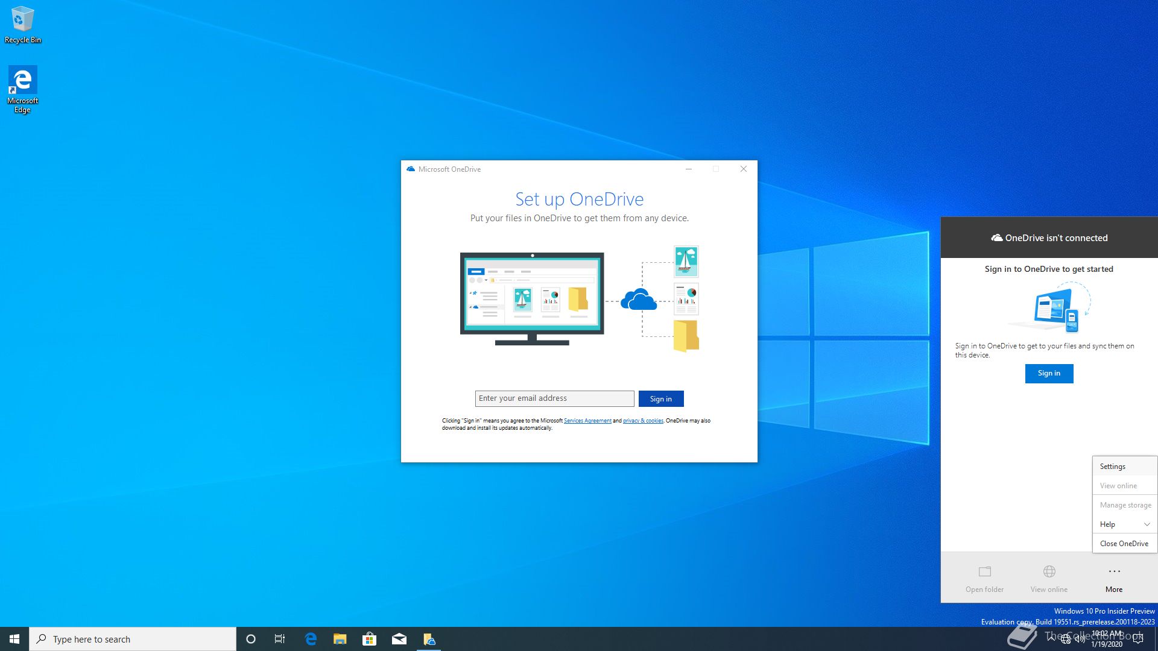
Task: Choose Close OneDrive from the menu
Action: pyautogui.click(x=1124, y=544)
